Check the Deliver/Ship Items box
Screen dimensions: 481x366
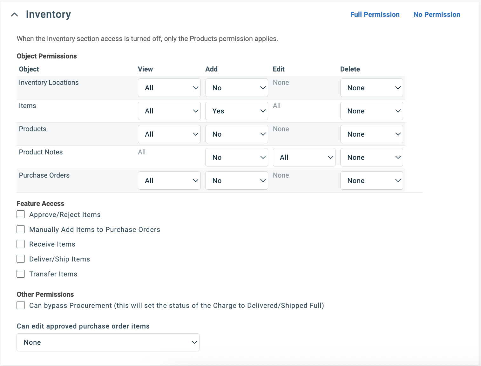tap(20, 259)
